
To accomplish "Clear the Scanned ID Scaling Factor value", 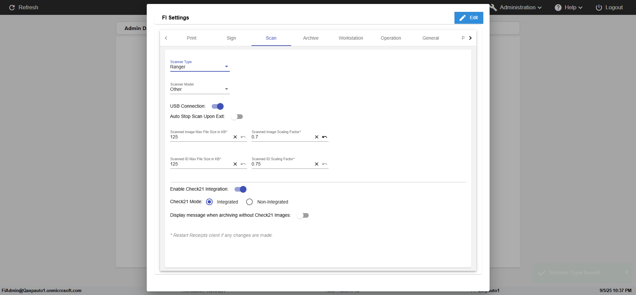I will click(x=317, y=164).
